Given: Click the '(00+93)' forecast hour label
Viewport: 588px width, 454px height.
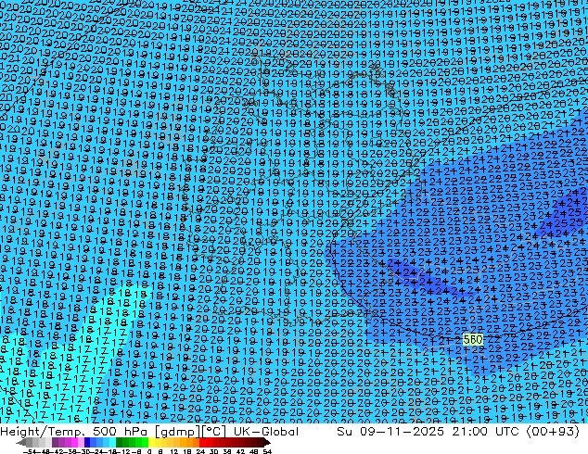Looking at the screenshot, I should click(553, 432).
